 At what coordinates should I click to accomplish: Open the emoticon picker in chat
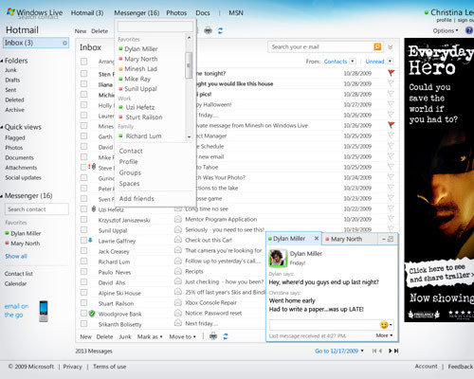pos(386,325)
